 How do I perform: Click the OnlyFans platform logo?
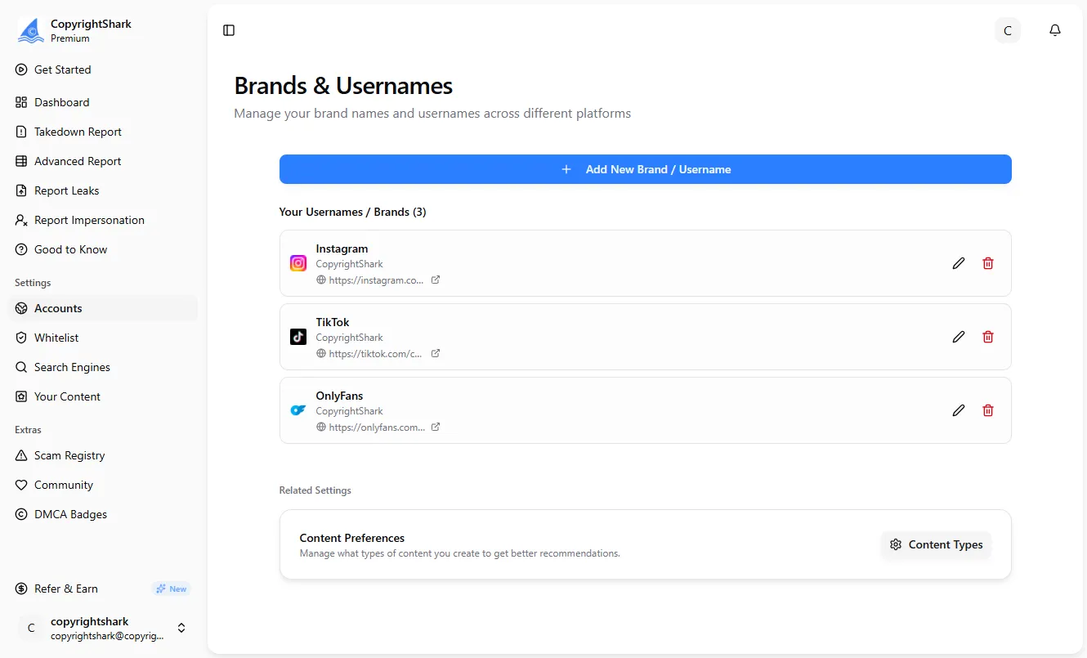click(x=297, y=410)
